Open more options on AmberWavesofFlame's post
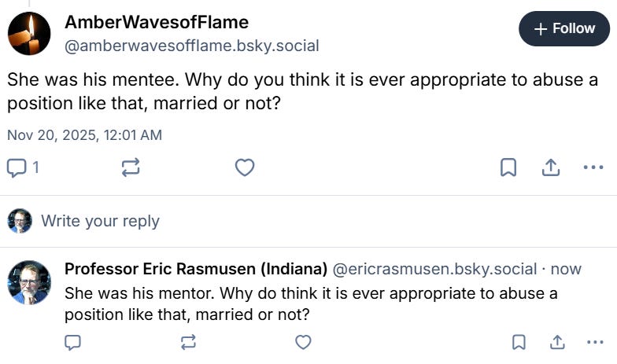The image size is (617, 364). click(x=593, y=167)
